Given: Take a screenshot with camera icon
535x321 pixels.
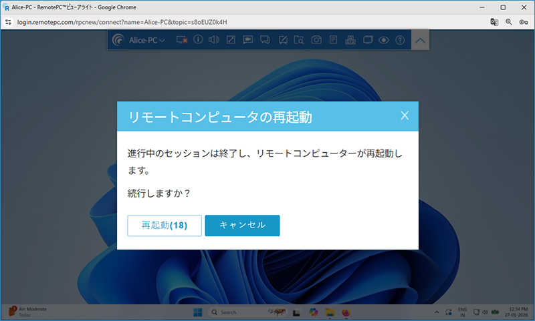Looking at the screenshot, I should [x=316, y=40].
